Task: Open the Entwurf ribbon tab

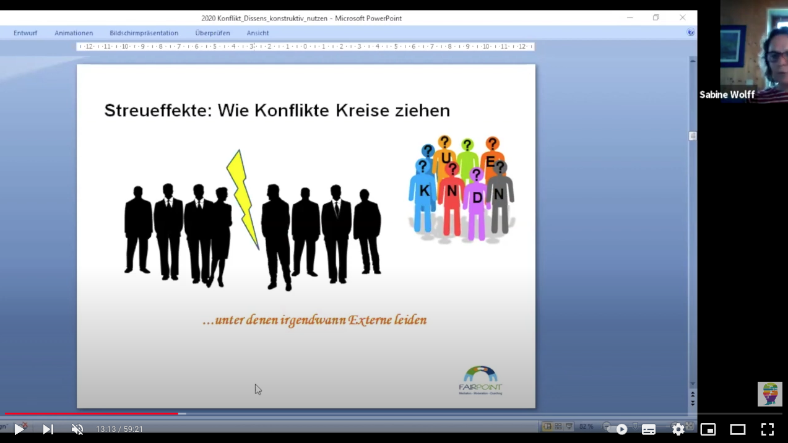Action: click(25, 33)
